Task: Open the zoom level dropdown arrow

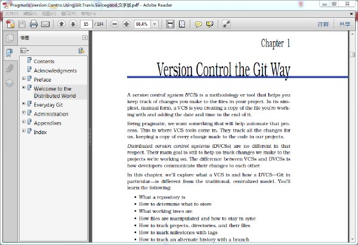Action: coord(155,24)
